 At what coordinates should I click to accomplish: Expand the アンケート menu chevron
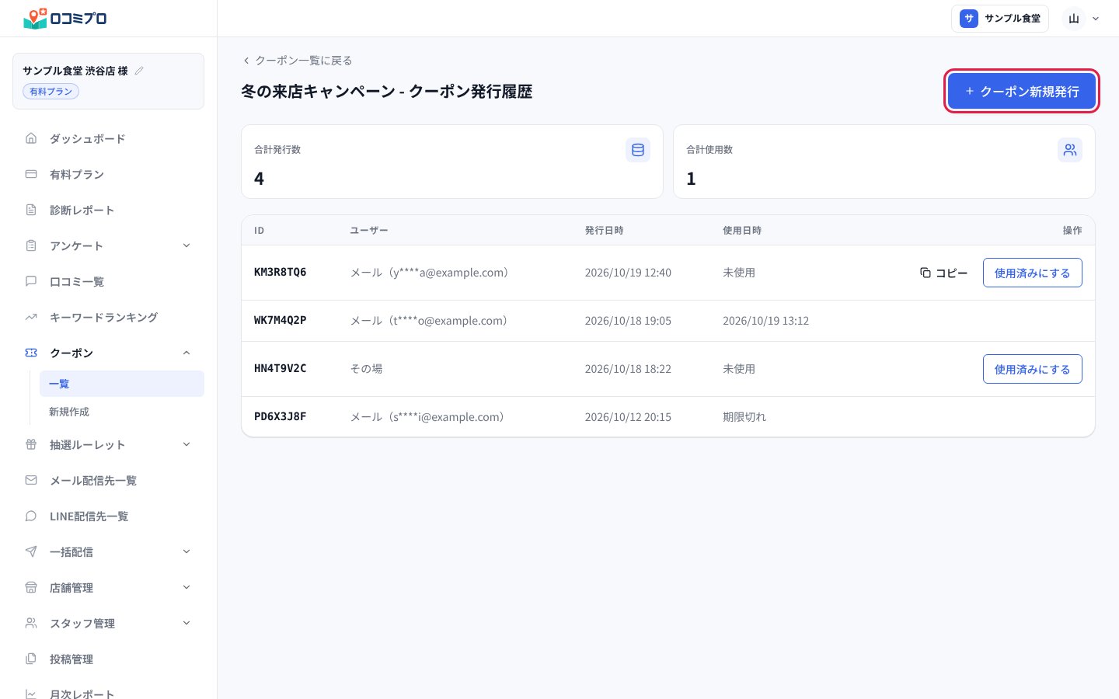click(186, 245)
